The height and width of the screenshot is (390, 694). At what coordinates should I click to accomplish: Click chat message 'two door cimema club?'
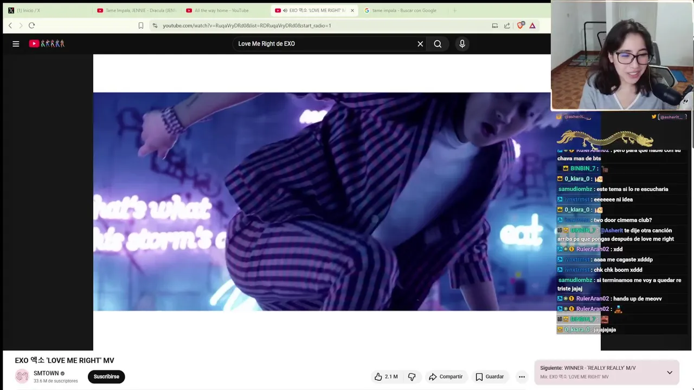[623, 220]
